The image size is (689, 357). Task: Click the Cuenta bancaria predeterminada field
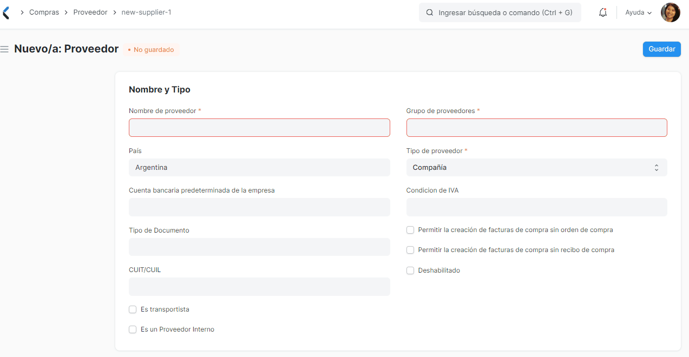259,207
